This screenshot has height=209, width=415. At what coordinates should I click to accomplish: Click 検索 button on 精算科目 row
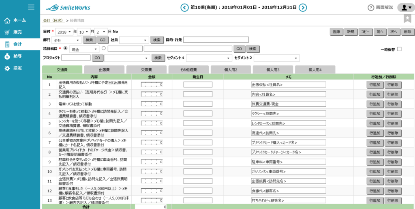point(253,49)
